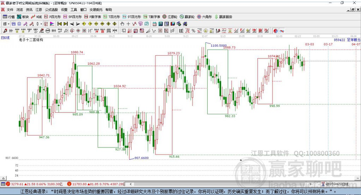Select the crosshair cursor tool

click(128, 24)
